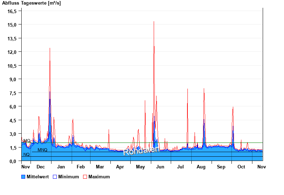Click the NQ line label

[x=26, y=155]
